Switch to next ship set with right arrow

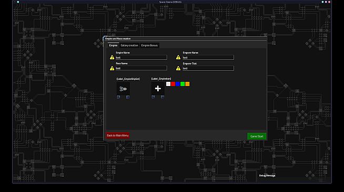(128, 97)
